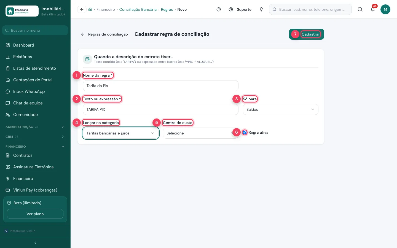Click the magnifier search icon at top right
This screenshot has width=397, height=248.
(x=360, y=9)
